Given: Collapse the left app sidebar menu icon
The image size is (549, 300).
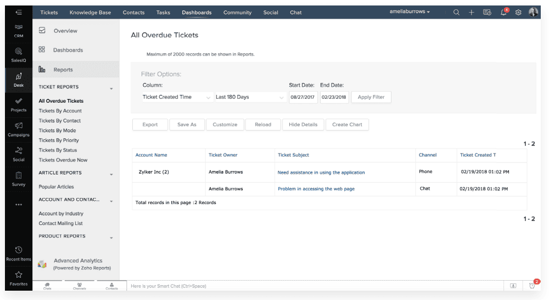Looking at the screenshot, I should [x=19, y=12].
